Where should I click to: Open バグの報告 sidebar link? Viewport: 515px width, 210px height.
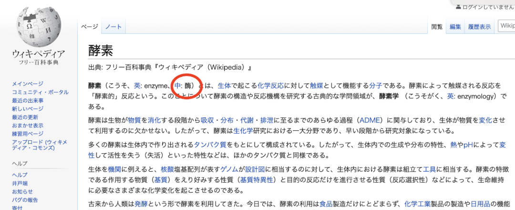25,200
